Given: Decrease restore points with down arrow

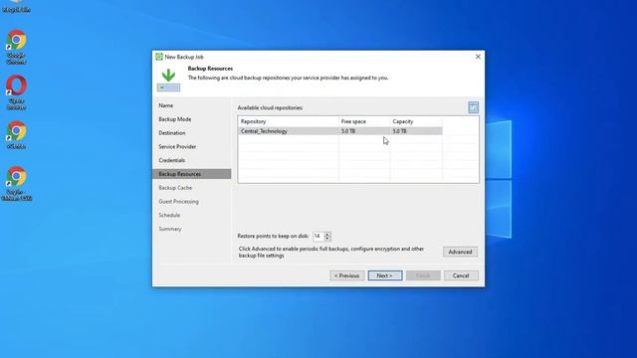Looking at the screenshot, I should (327, 239).
